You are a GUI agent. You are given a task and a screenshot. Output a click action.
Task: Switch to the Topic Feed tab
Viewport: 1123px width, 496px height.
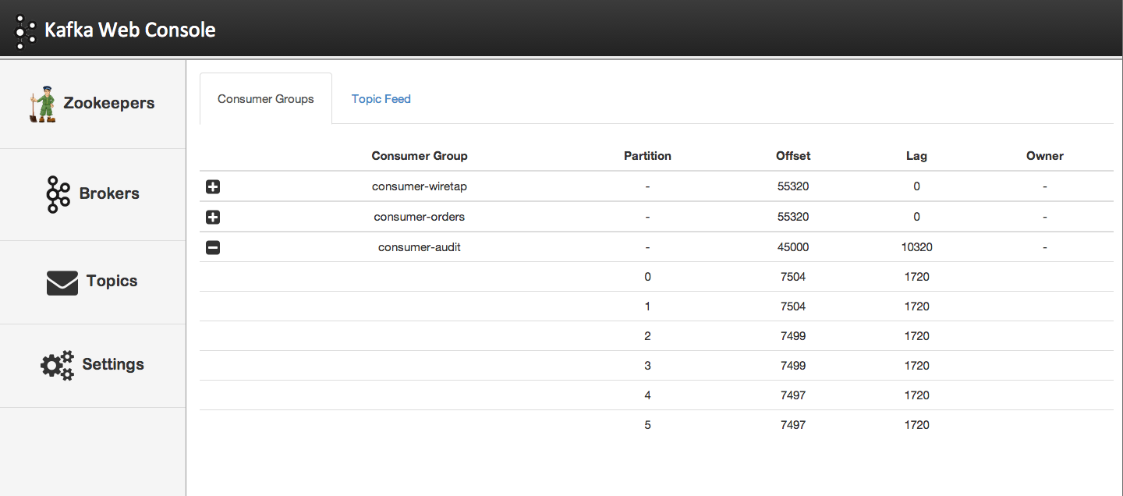pos(381,99)
